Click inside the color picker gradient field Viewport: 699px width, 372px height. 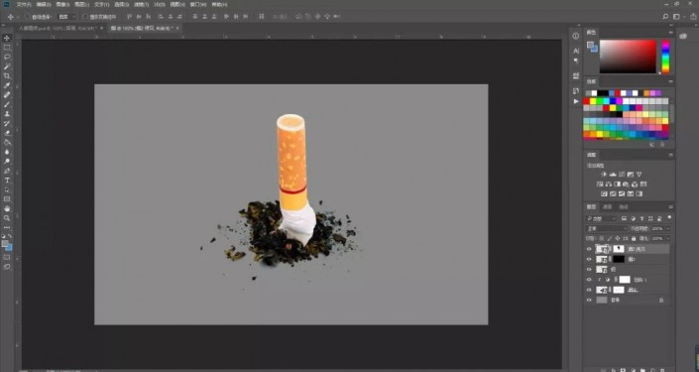click(x=628, y=57)
